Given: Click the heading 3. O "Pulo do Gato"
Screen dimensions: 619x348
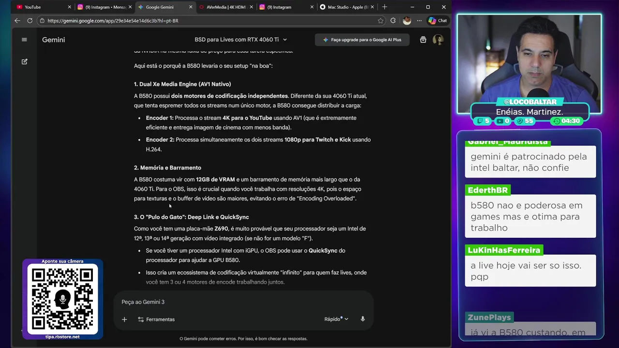Looking at the screenshot, I should [192, 217].
